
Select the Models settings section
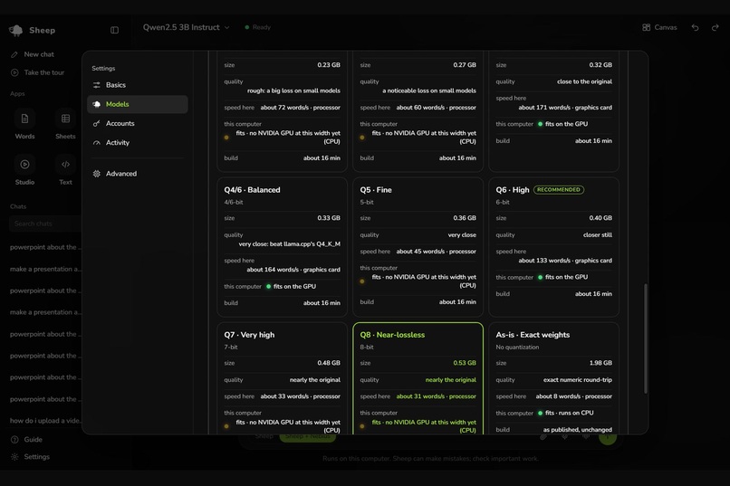[x=138, y=104]
